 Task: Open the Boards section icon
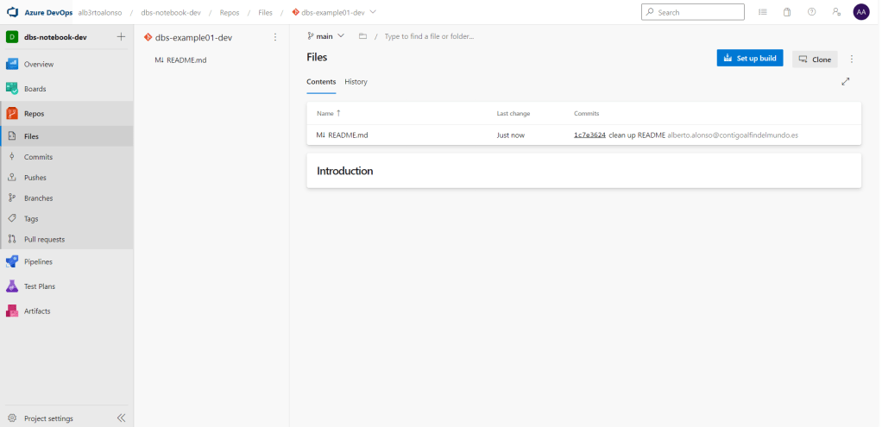pos(12,89)
